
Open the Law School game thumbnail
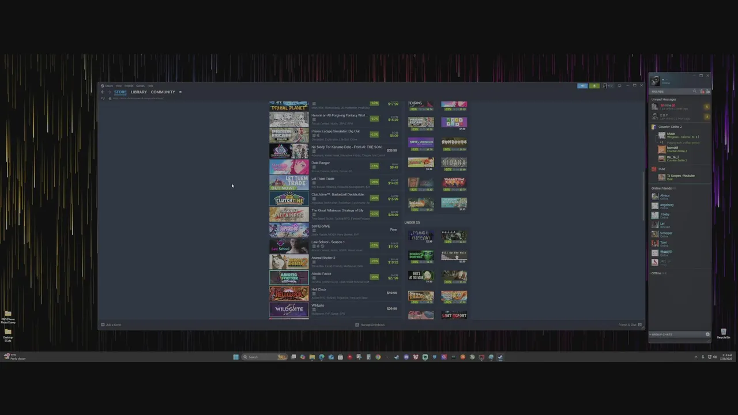[289, 246]
